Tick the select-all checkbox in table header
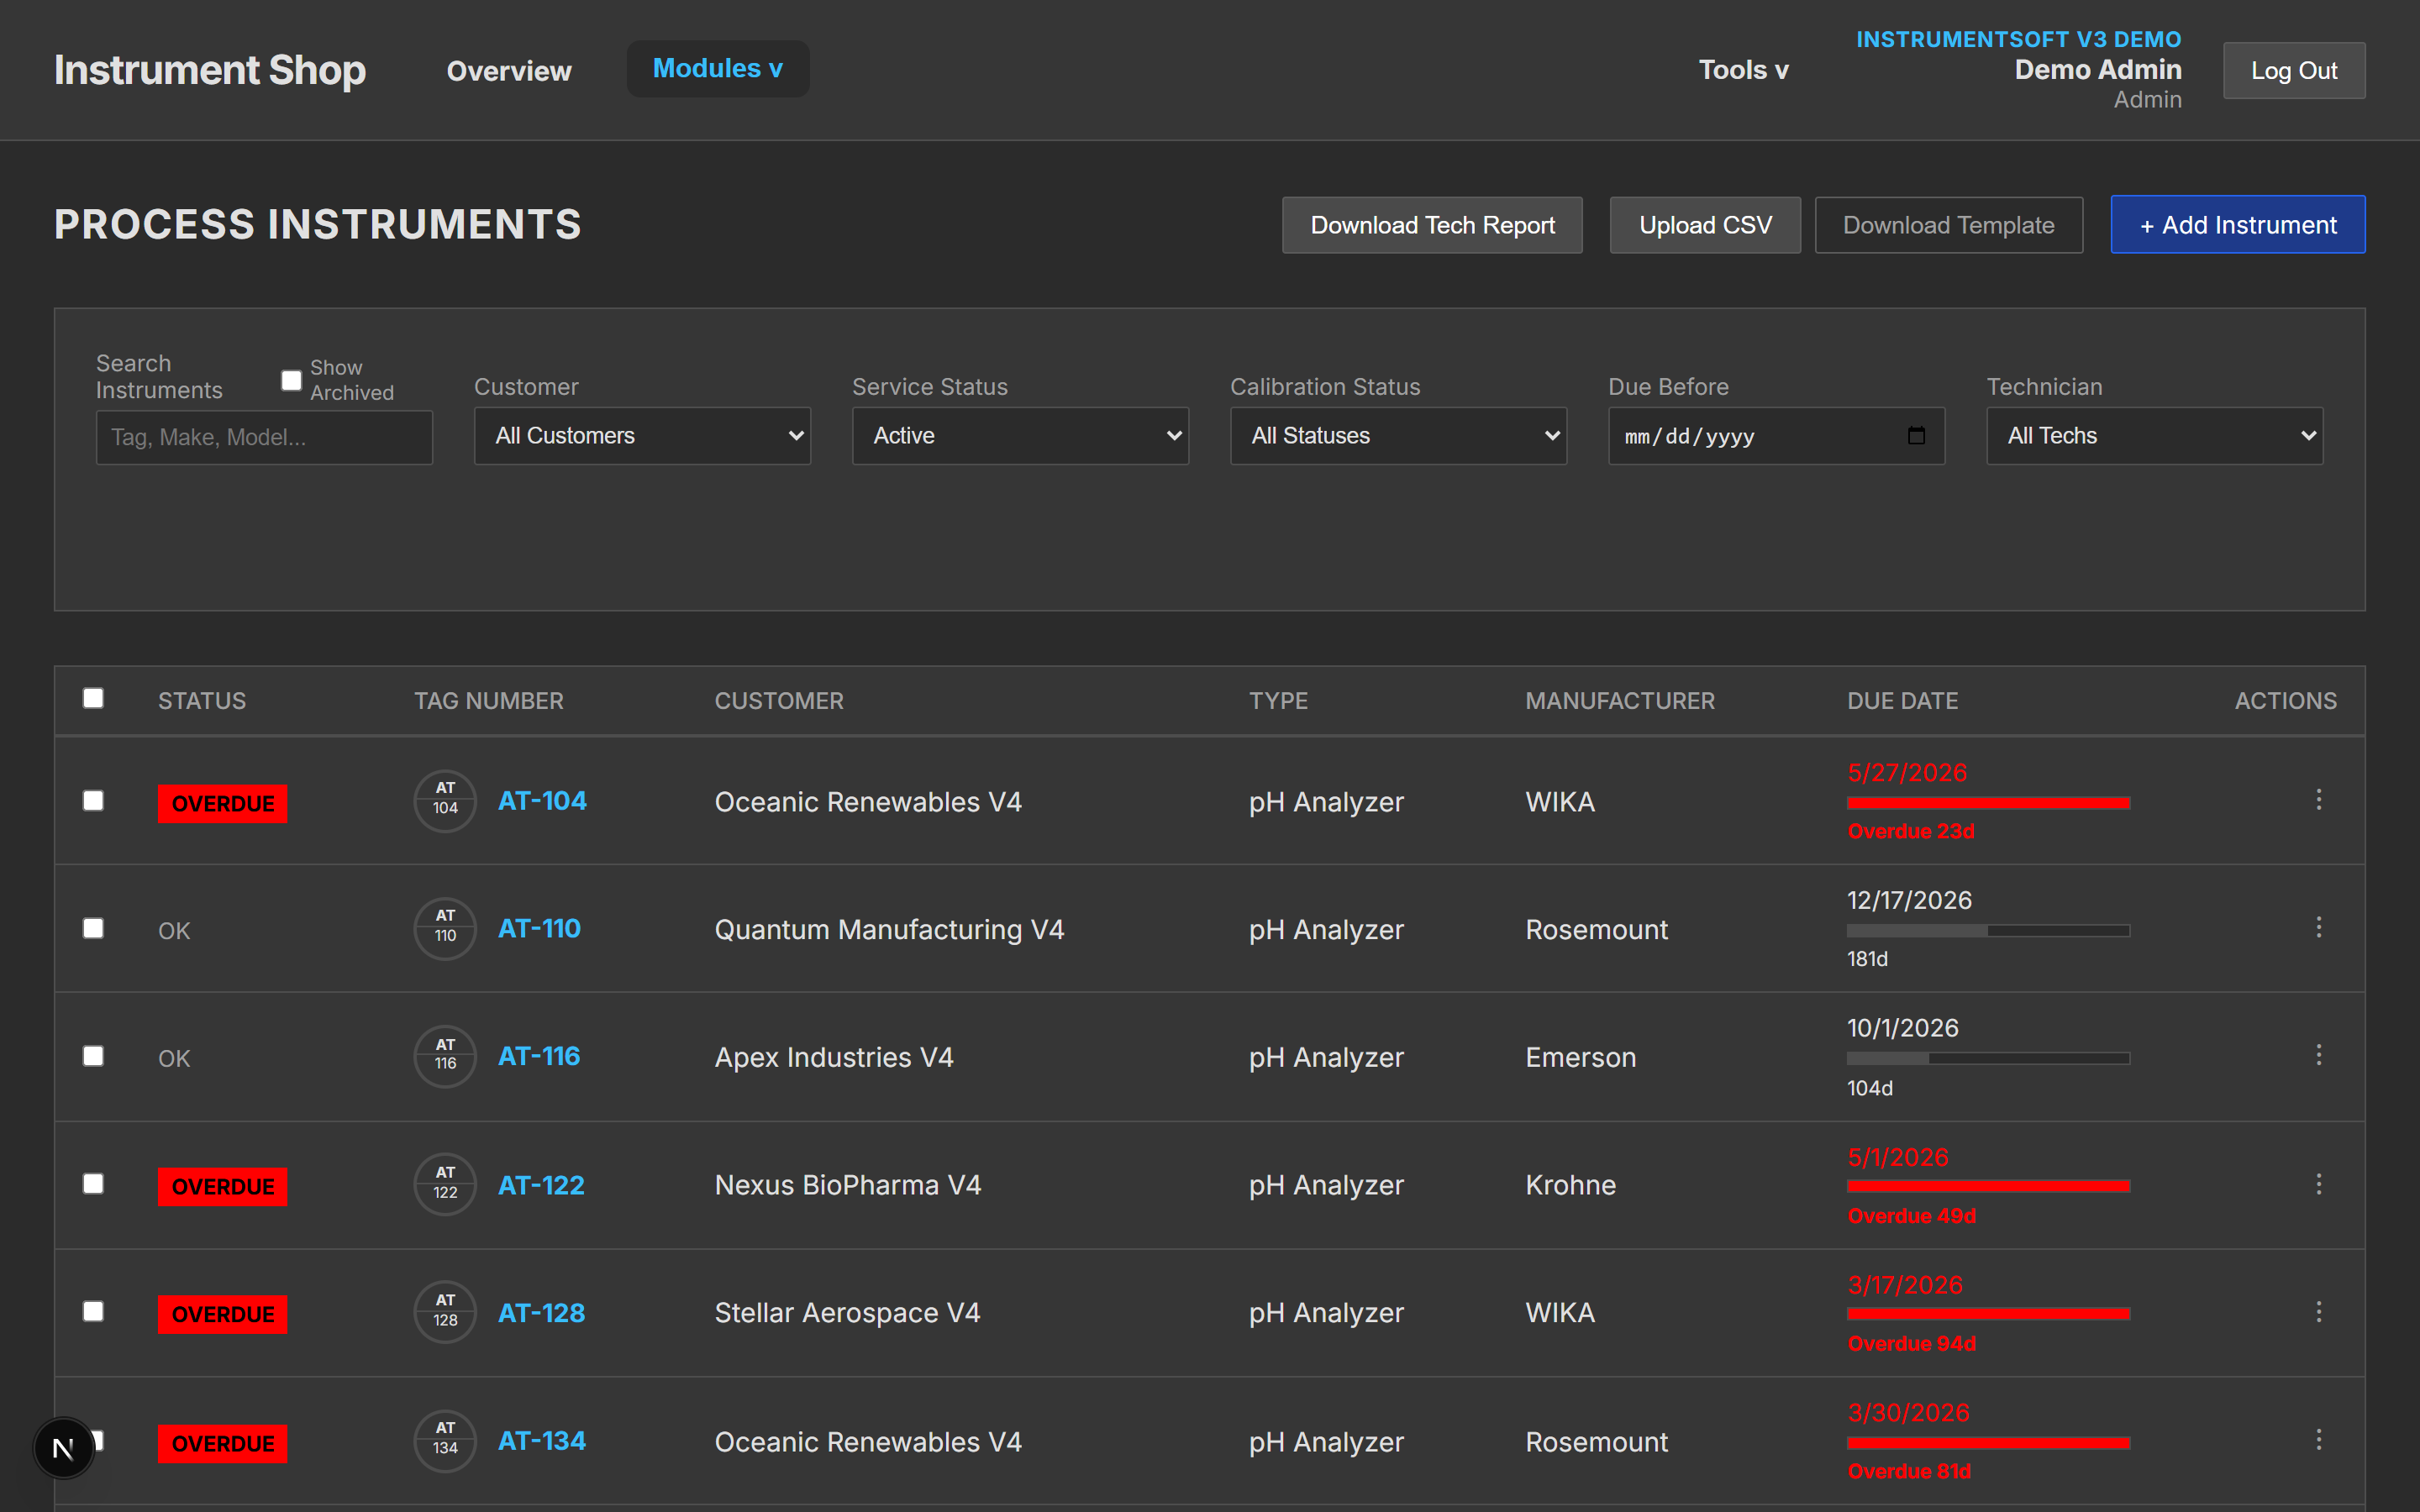 coord(93,698)
